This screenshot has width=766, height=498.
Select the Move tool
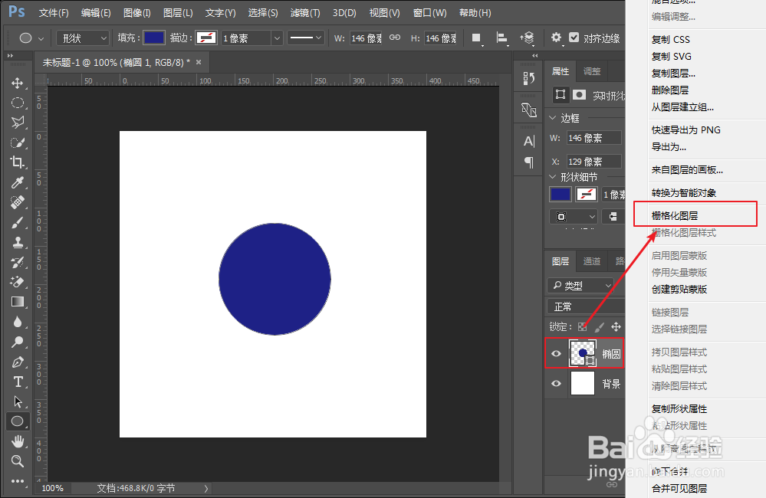(18, 83)
